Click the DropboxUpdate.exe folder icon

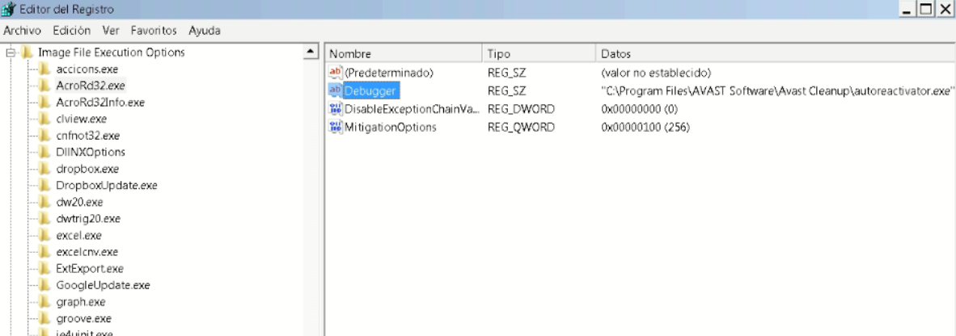pyautogui.click(x=44, y=185)
